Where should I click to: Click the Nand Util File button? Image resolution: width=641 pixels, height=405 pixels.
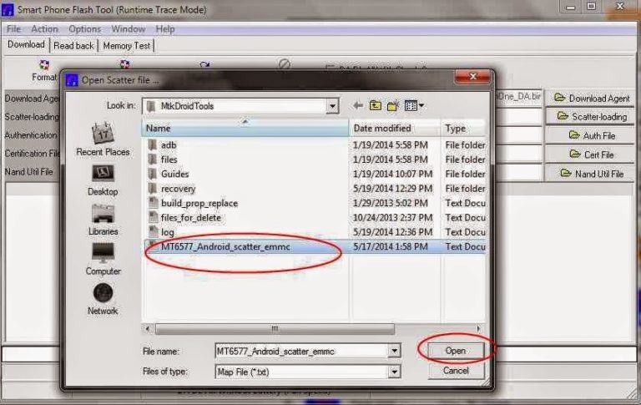pyautogui.click(x=591, y=174)
